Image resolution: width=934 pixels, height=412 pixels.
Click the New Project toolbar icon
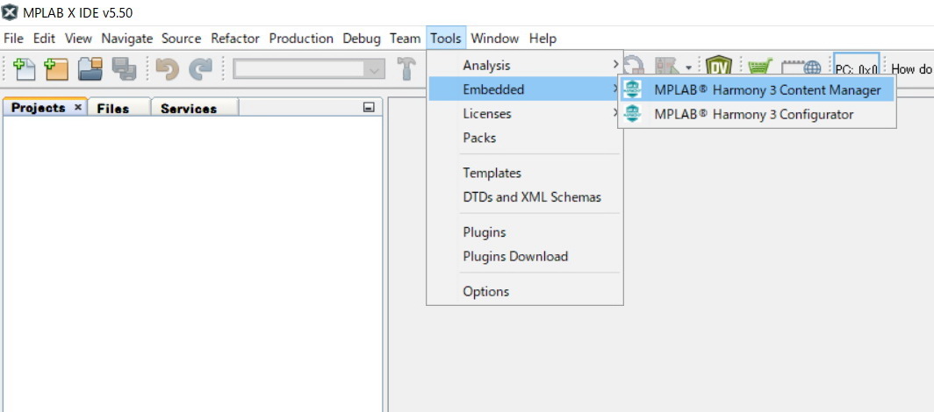pos(56,69)
